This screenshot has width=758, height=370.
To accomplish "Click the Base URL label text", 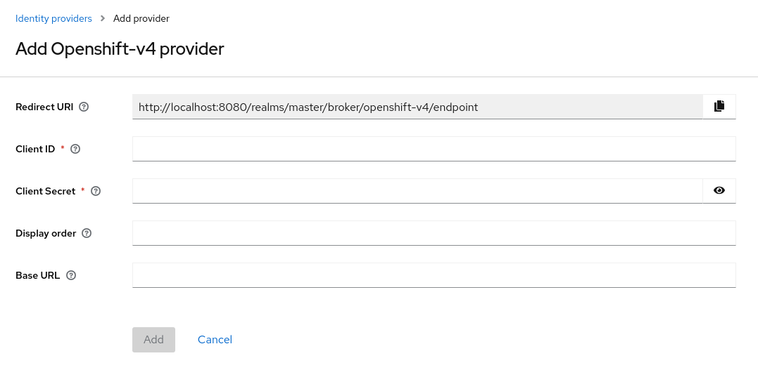I will click(x=37, y=275).
